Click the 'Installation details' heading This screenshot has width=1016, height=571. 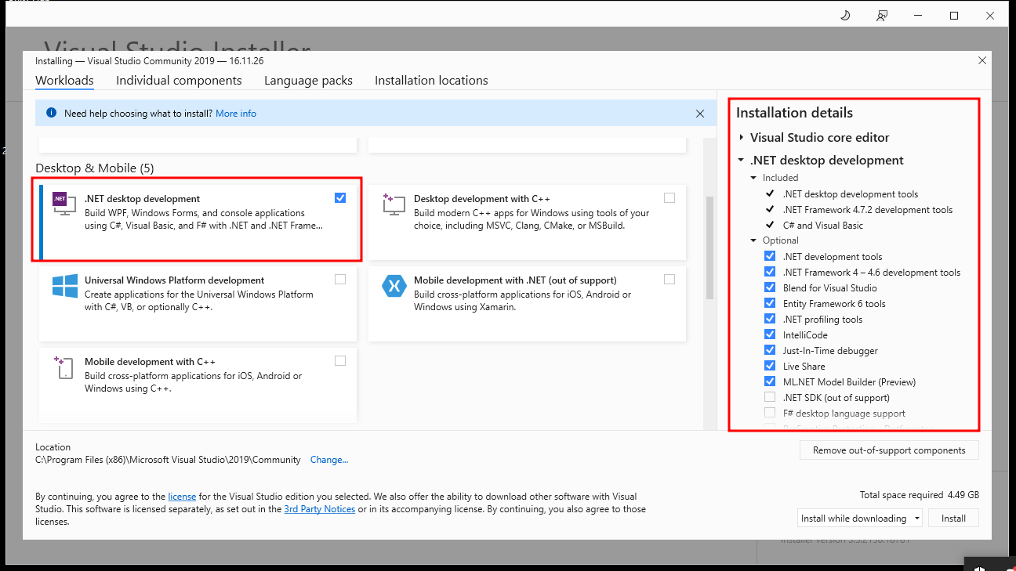[794, 113]
